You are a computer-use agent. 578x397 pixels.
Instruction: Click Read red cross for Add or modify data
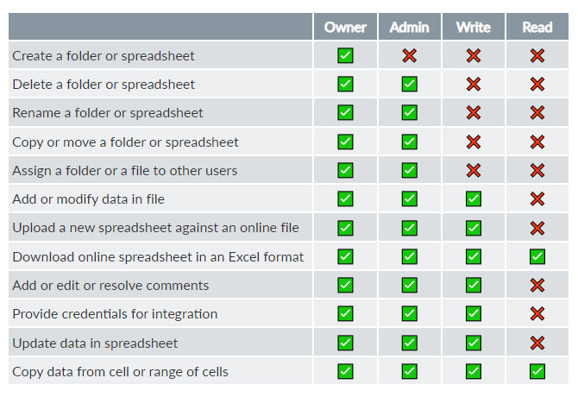[x=537, y=199]
